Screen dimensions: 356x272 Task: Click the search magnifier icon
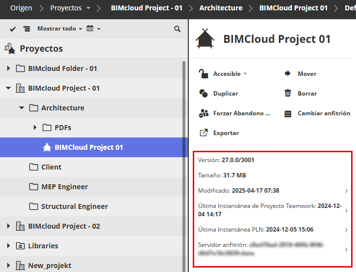(x=178, y=29)
